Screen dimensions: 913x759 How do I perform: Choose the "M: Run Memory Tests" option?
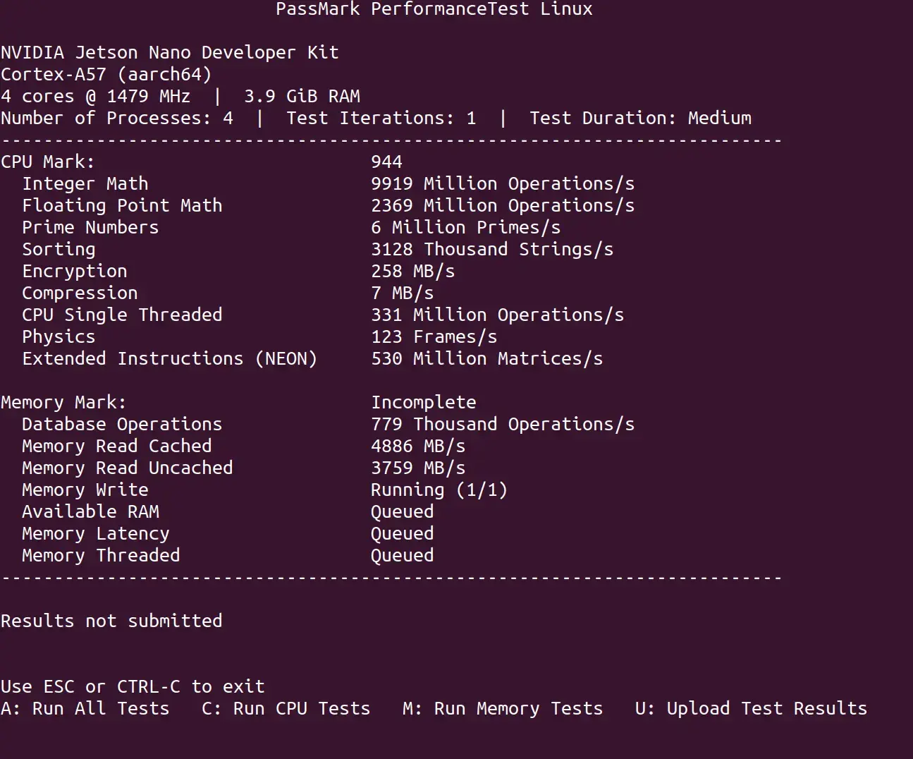[x=503, y=708]
